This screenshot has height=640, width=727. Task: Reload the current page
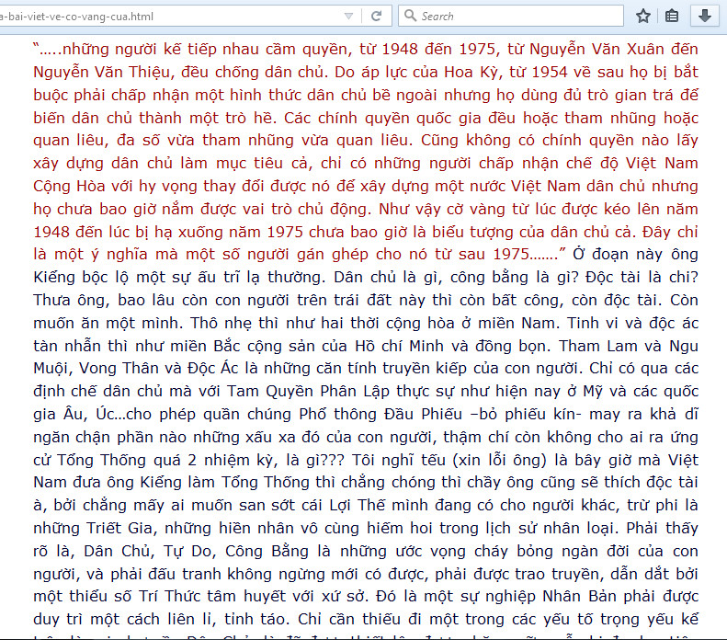point(377,17)
